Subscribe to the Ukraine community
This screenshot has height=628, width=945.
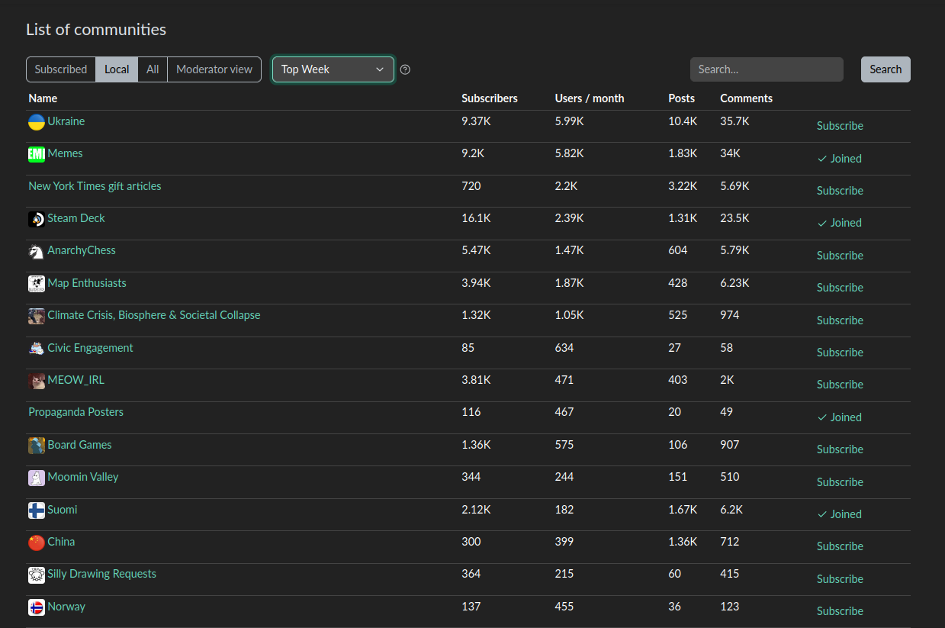[x=840, y=126]
